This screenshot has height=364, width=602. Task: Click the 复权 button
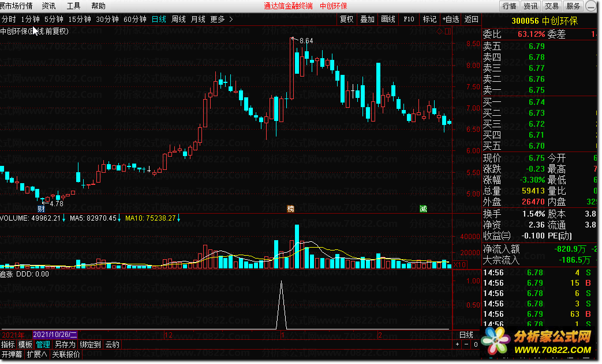(x=347, y=19)
